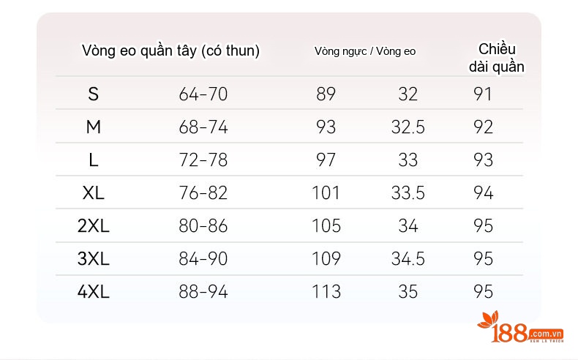Select the L size row label

pos(93,160)
